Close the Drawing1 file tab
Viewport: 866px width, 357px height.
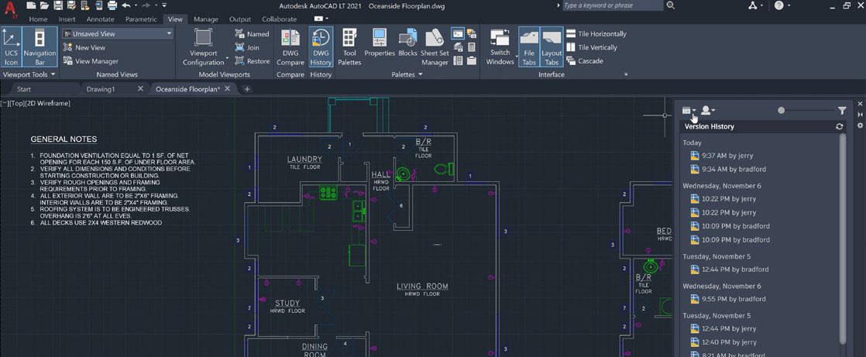(x=140, y=88)
